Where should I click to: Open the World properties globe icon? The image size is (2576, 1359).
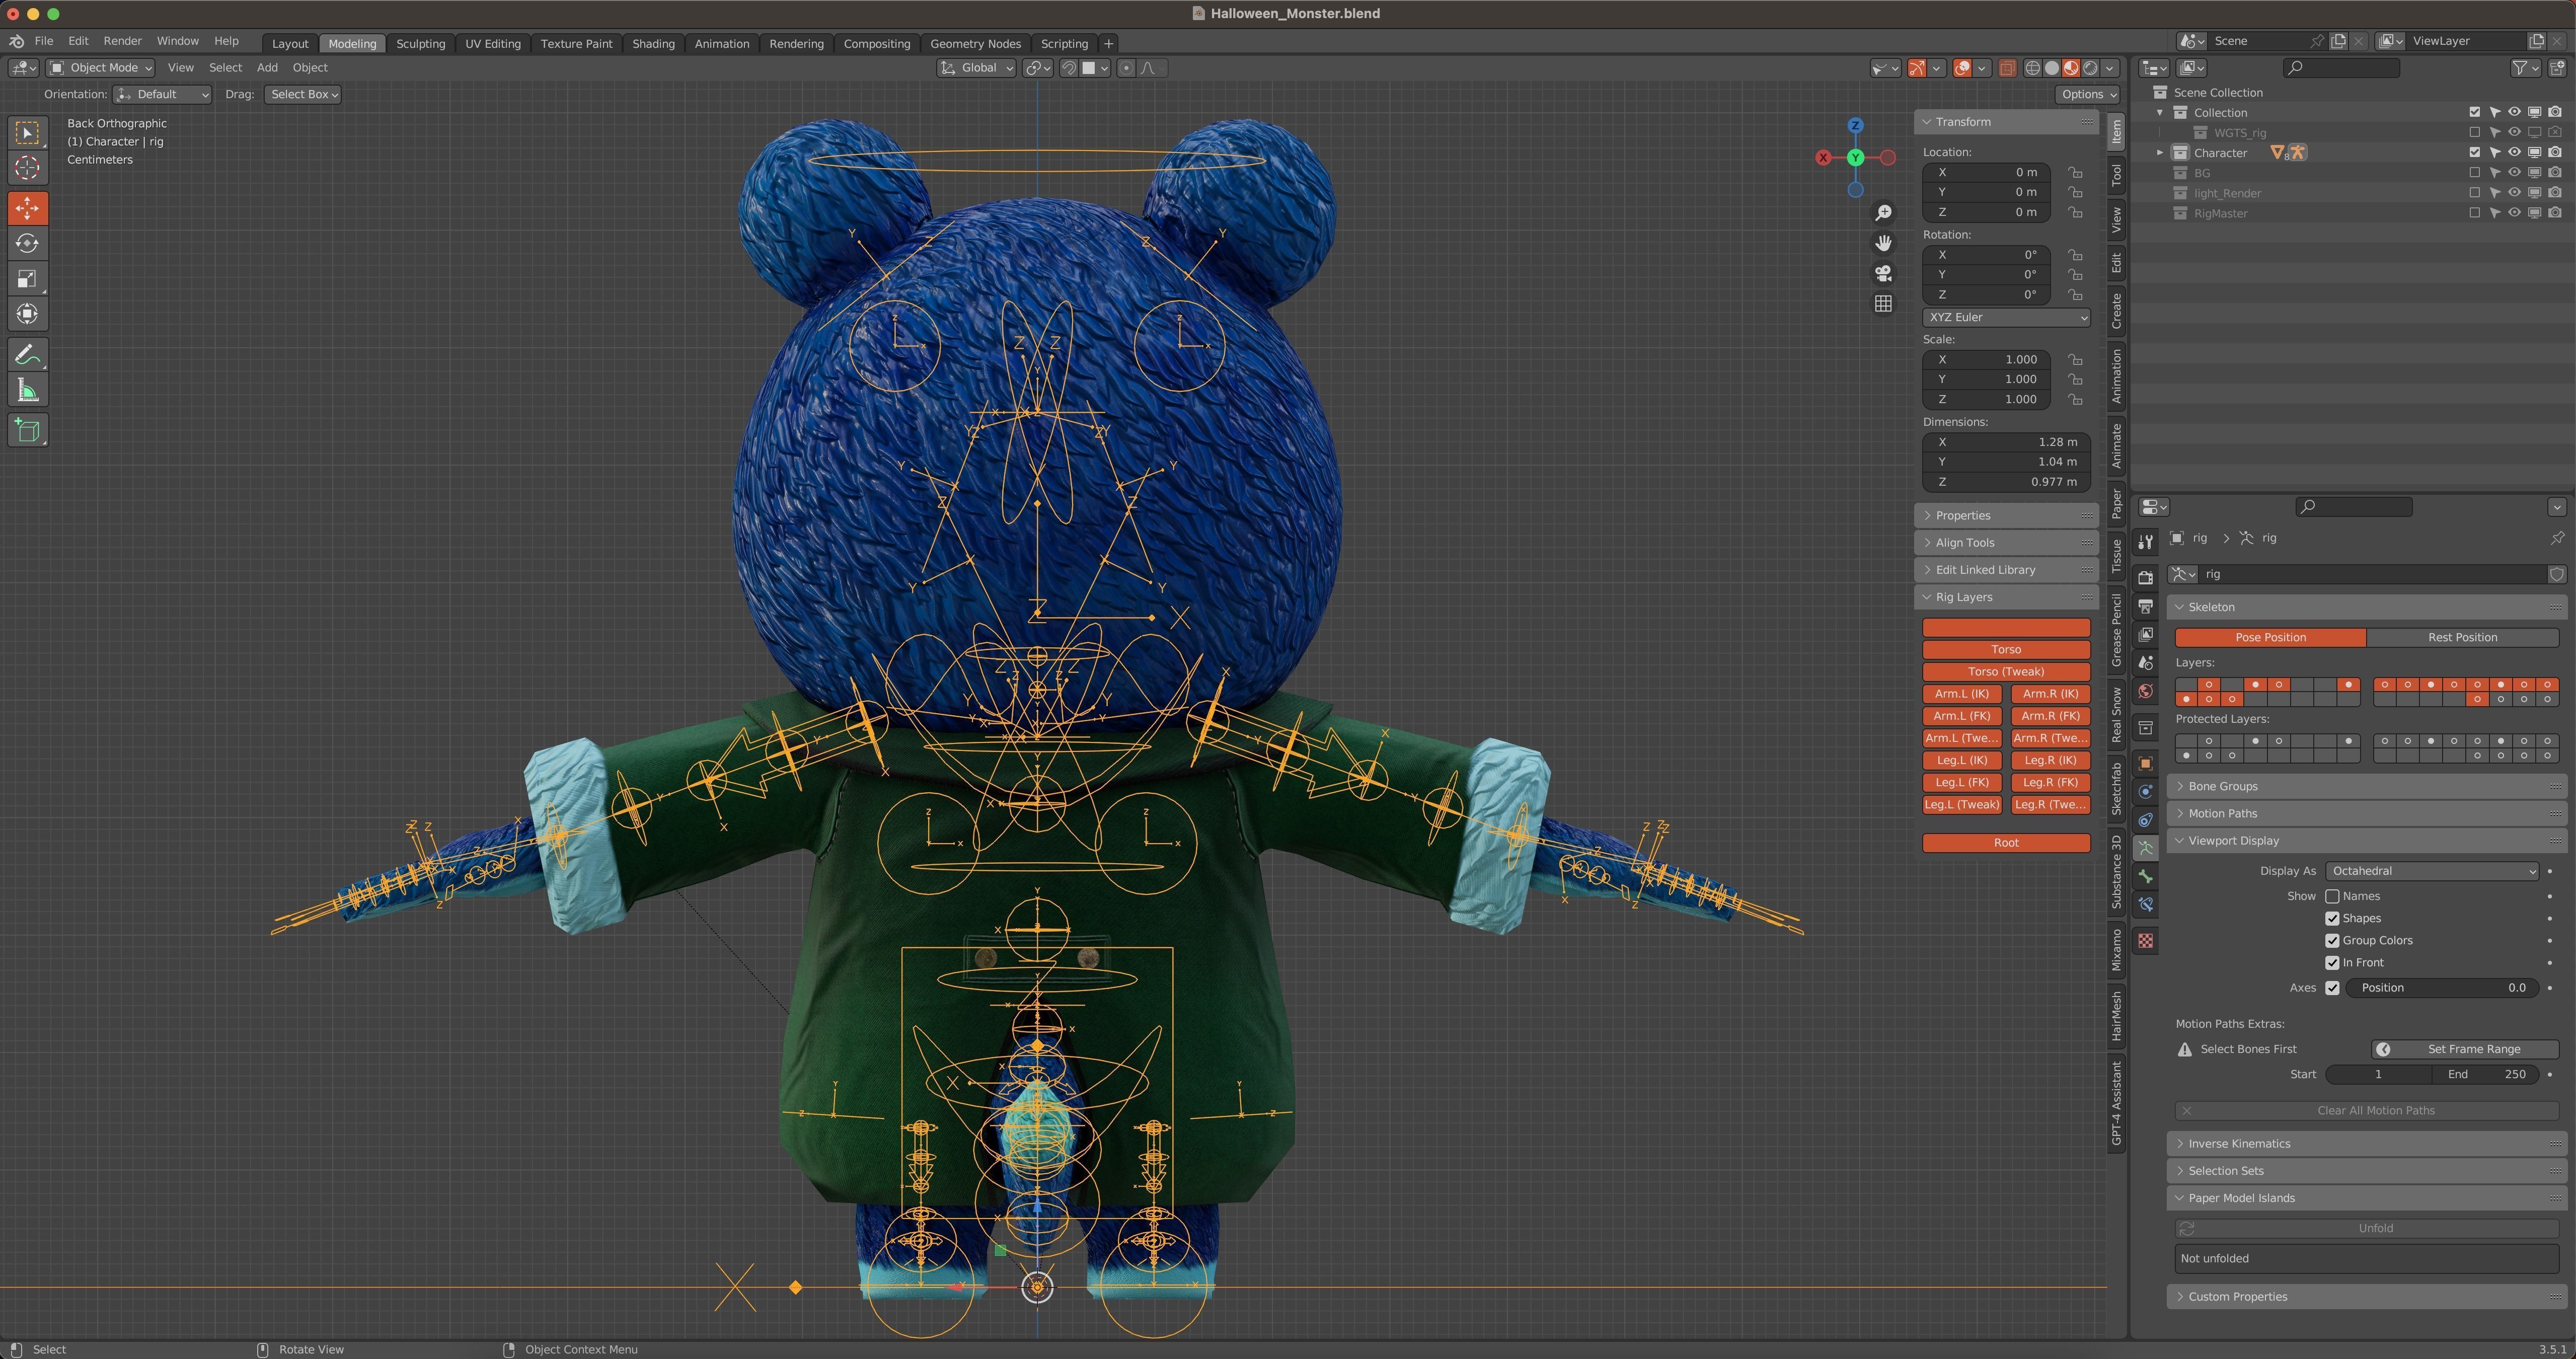tap(2146, 692)
